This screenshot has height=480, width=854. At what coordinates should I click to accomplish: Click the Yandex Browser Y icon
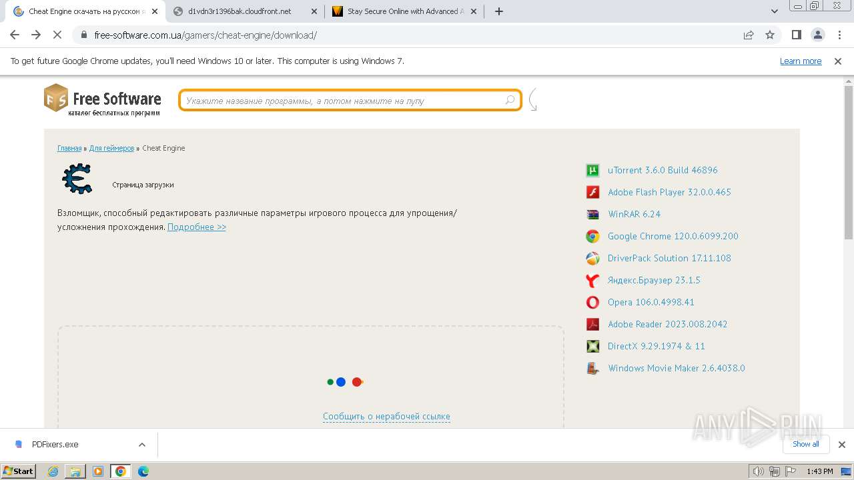(x=592, y=280)
